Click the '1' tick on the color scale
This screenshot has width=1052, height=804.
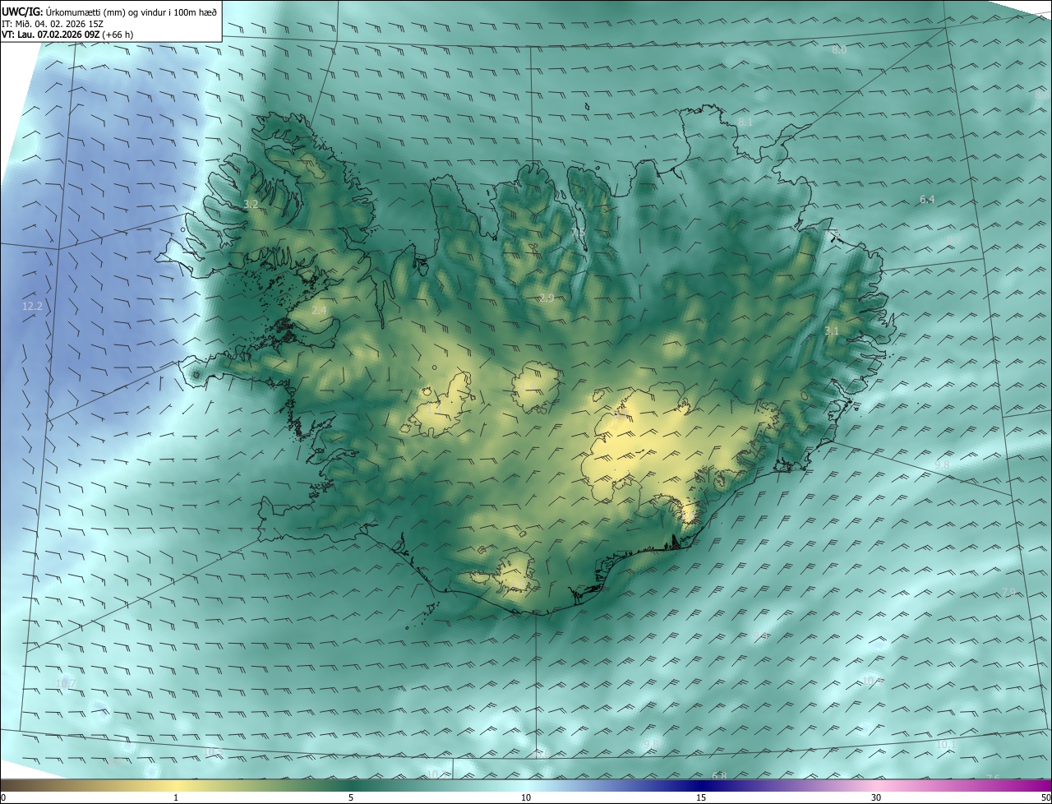pos(176,797)
